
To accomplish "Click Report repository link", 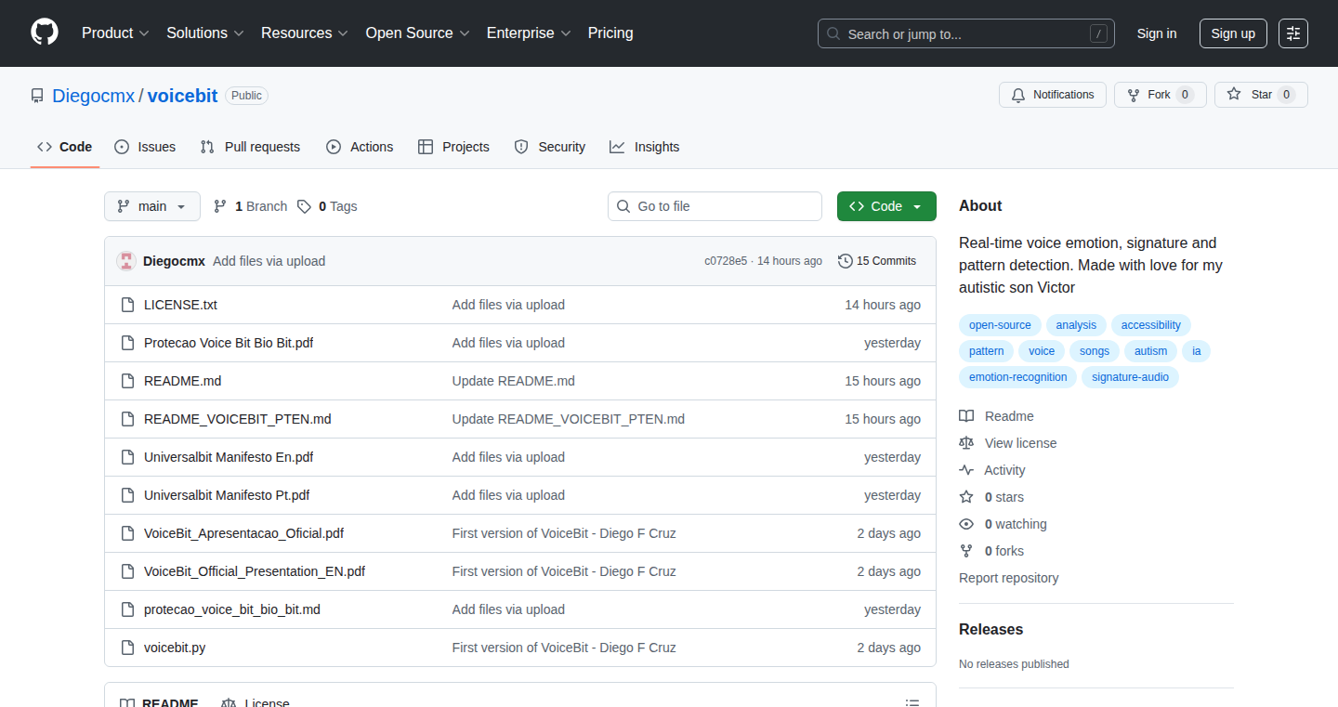I will [x=1008, y=578].
